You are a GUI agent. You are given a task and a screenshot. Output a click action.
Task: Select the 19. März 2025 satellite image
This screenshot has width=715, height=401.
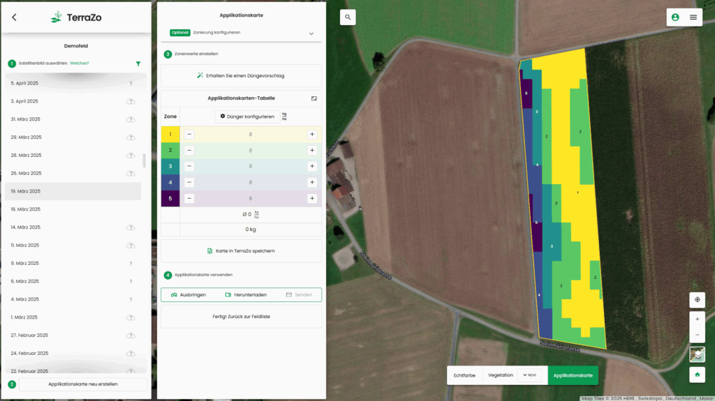click(x=73, y=191)
